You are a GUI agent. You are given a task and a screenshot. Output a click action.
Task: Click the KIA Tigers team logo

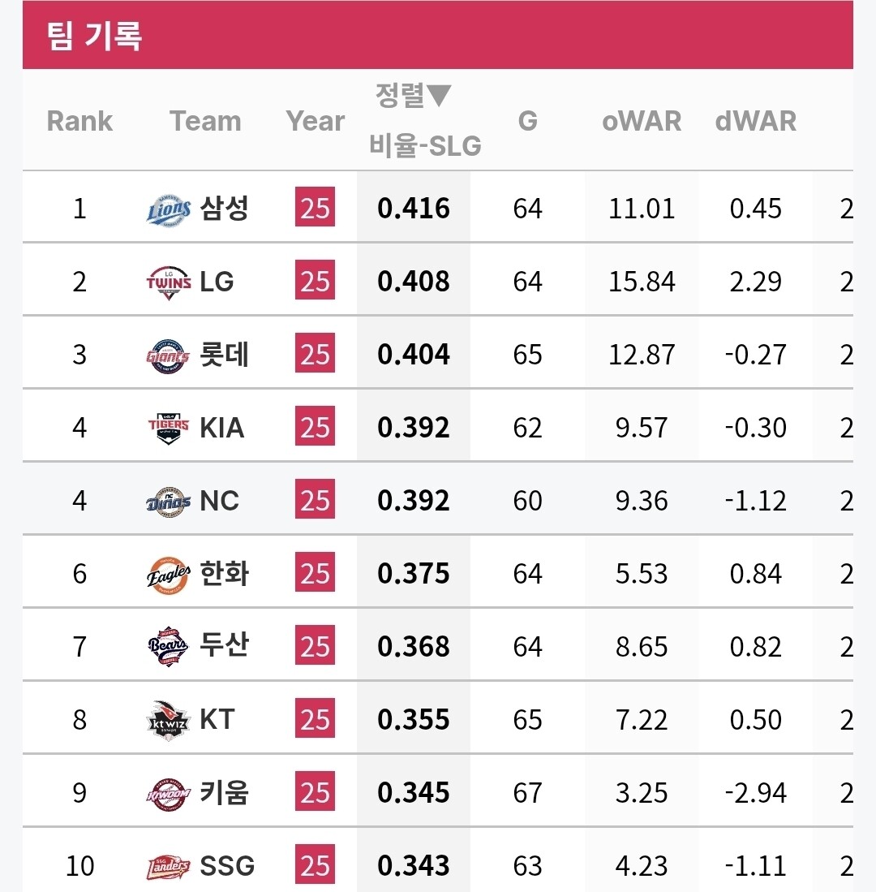(x=170, y=428)
